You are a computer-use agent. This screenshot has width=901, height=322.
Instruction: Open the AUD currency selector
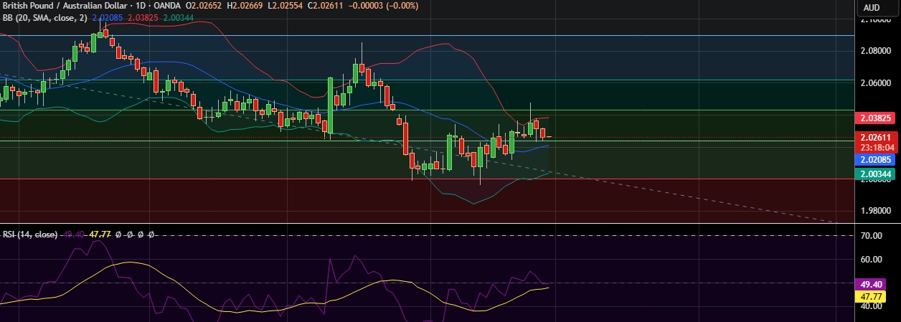coord(871,7)
